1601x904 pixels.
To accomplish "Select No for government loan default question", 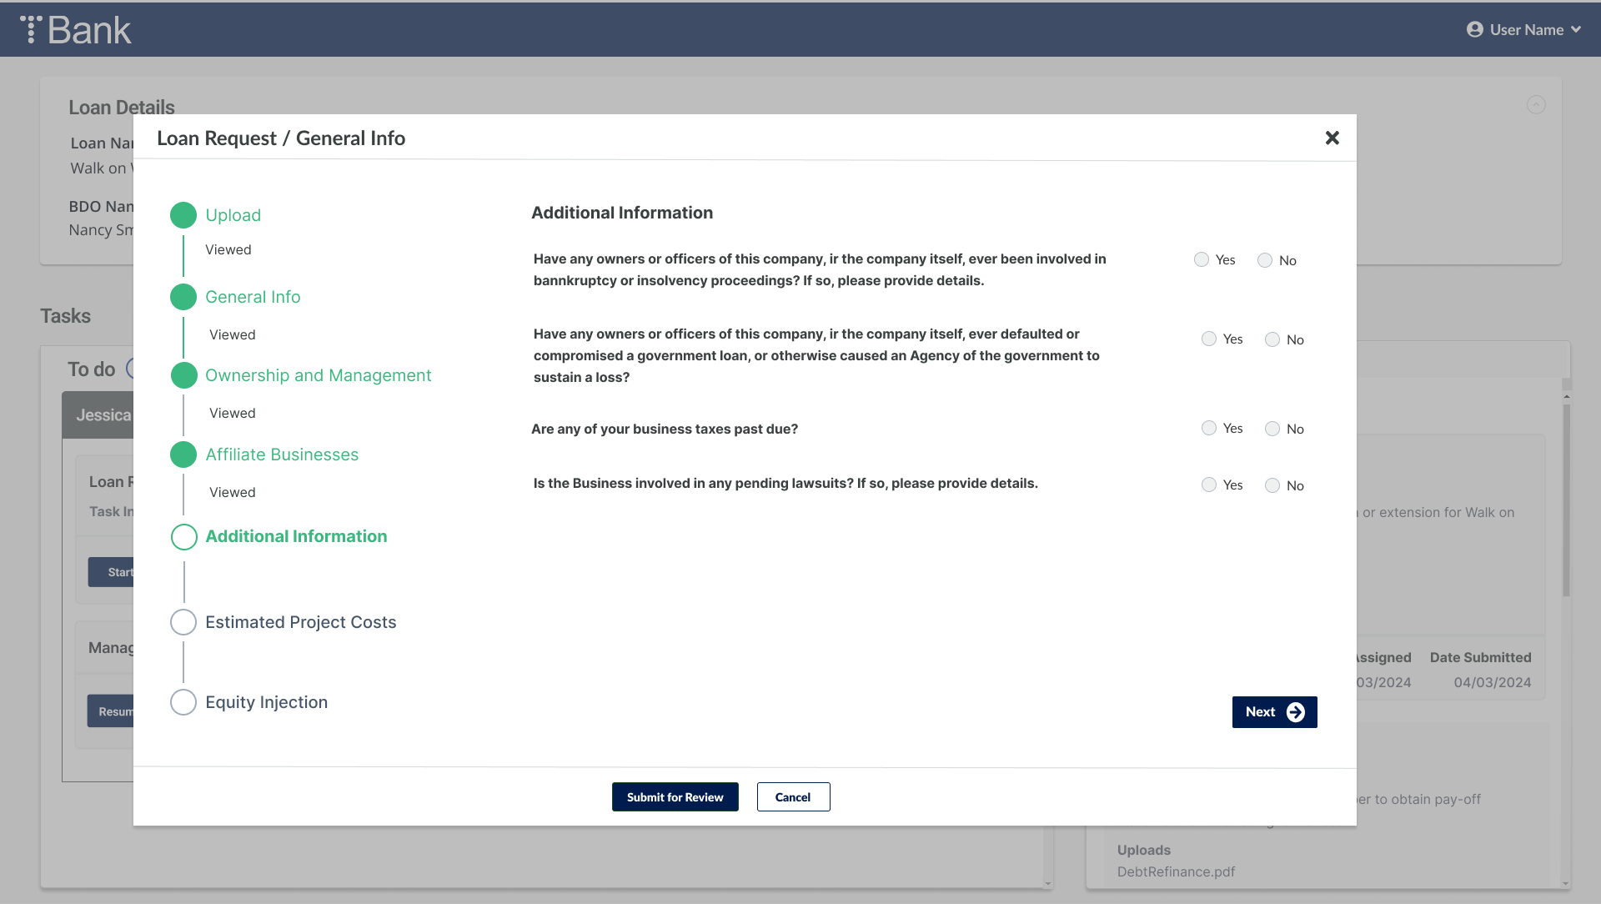I will click(x=1272, y=339).
